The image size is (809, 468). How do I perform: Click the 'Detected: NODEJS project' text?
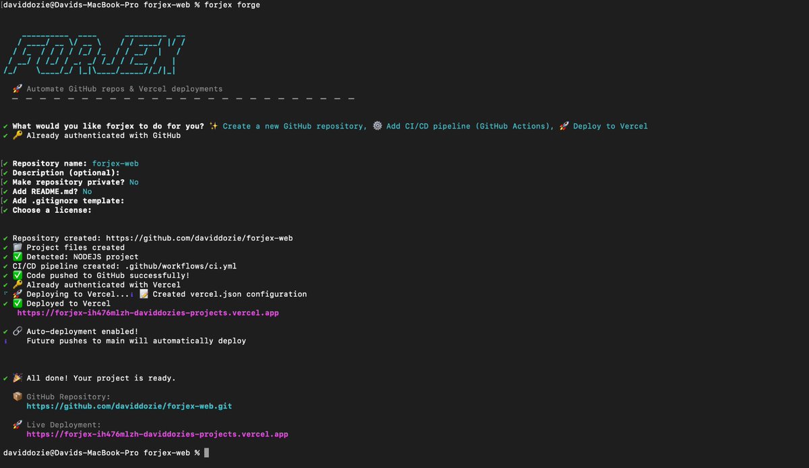pyautogui.click(x=82, y=257)
